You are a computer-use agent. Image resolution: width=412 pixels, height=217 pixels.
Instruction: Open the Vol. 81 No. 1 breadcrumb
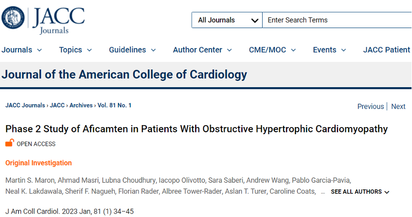click(x=114, y=105)
